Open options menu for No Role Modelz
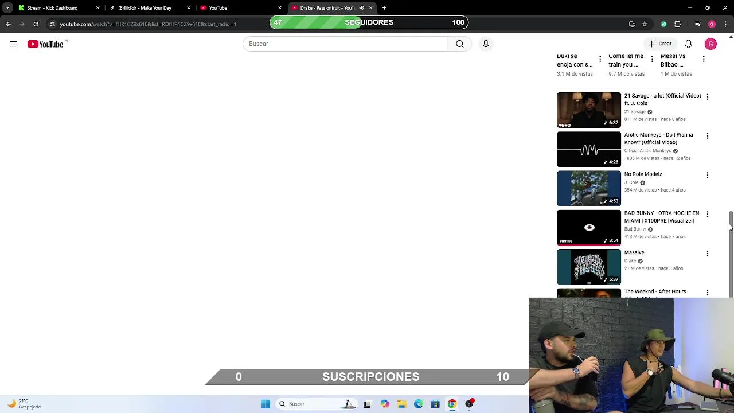The width and height of the screenshot is (734, 413). point(707,175)
